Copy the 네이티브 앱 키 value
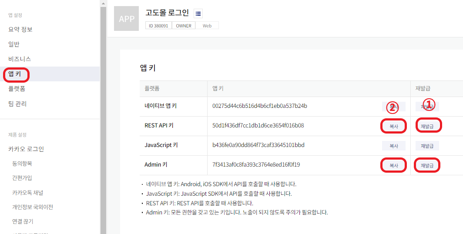Viewport: 463px width, 234px height. (x=393, y=107)
